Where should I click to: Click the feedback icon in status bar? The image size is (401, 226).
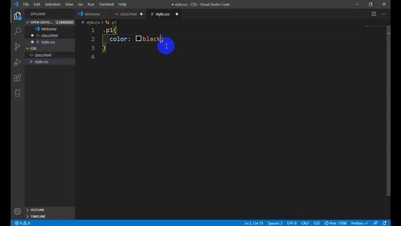[375, 223]
